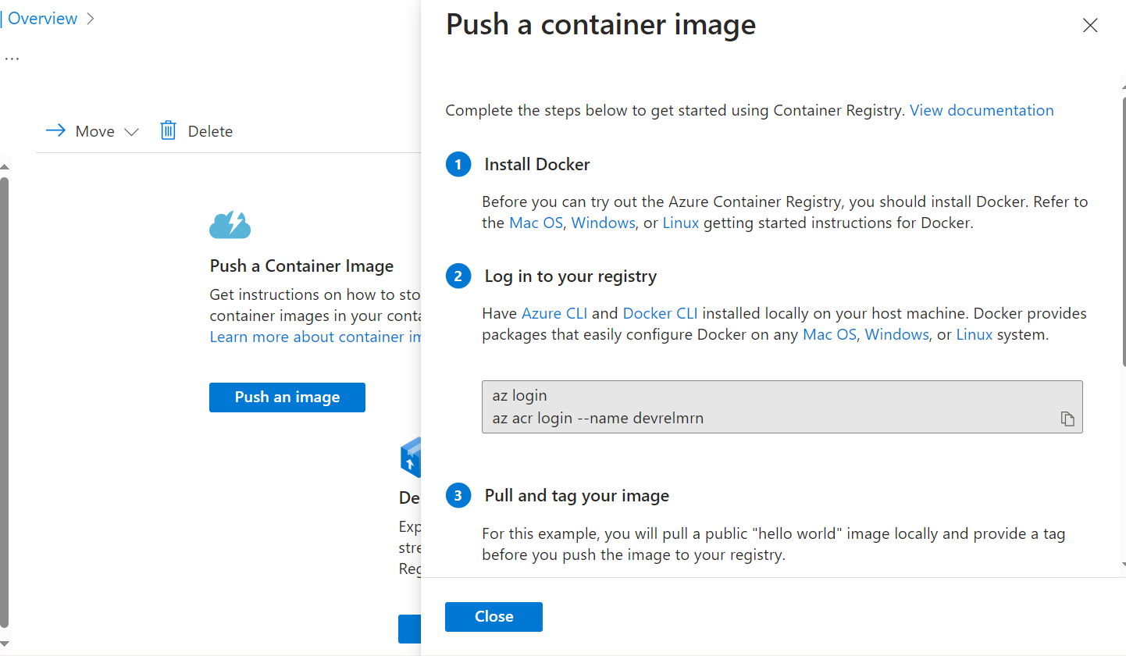Screen dimensions: 1126x656
Task: Click the Install Docker heading
Action: coord(537,165)
